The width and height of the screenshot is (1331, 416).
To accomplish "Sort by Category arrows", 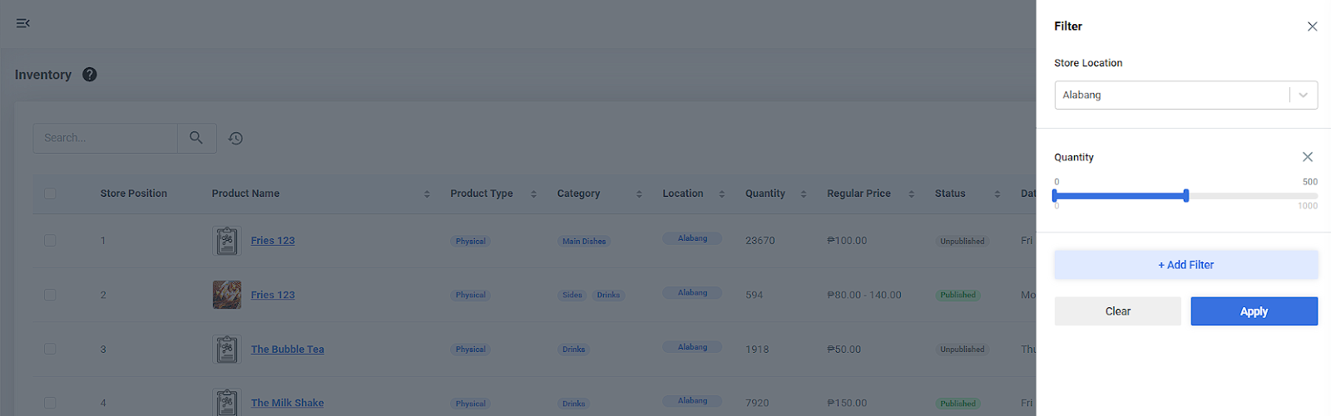I will coord(639,194).
